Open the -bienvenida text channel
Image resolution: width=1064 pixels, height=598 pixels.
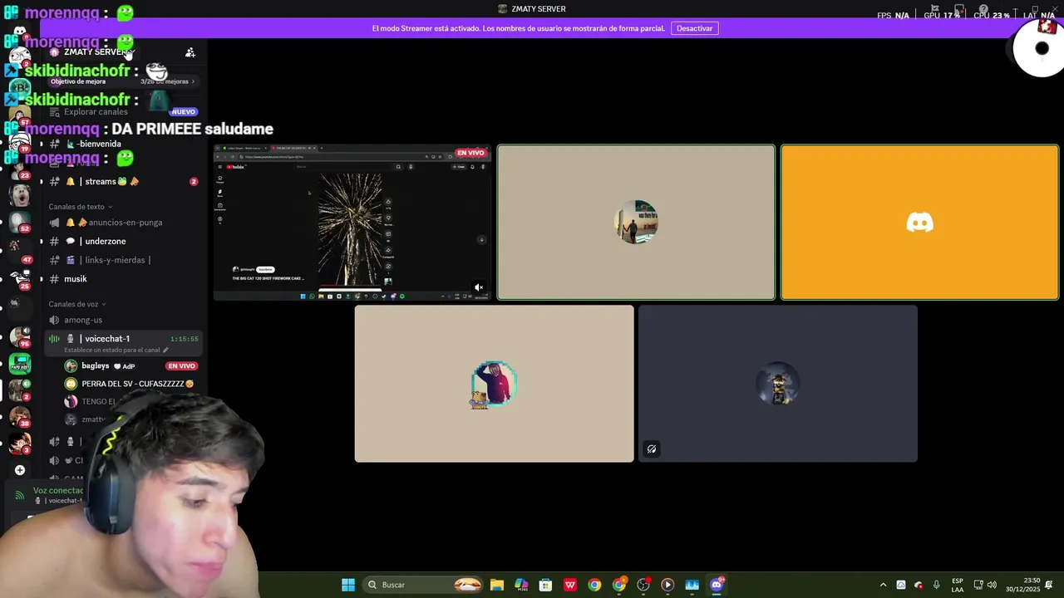(101, 144)
